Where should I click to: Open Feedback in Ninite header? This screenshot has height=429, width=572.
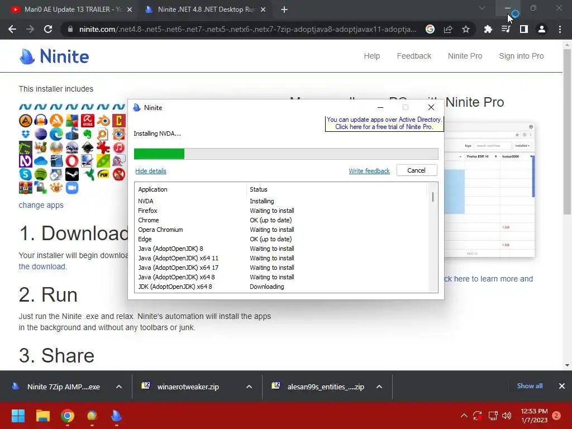click(414, 56)
